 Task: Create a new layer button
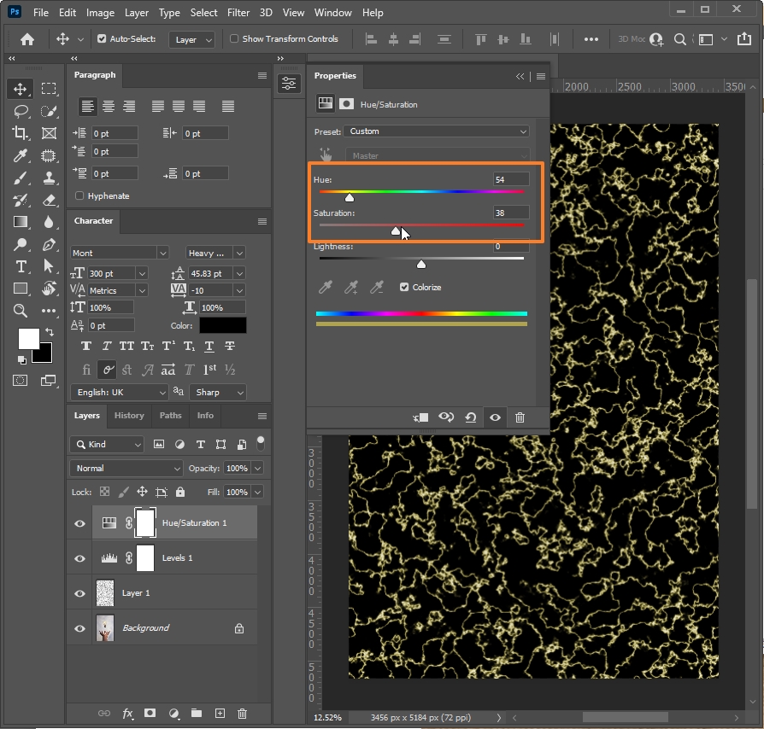220,714
